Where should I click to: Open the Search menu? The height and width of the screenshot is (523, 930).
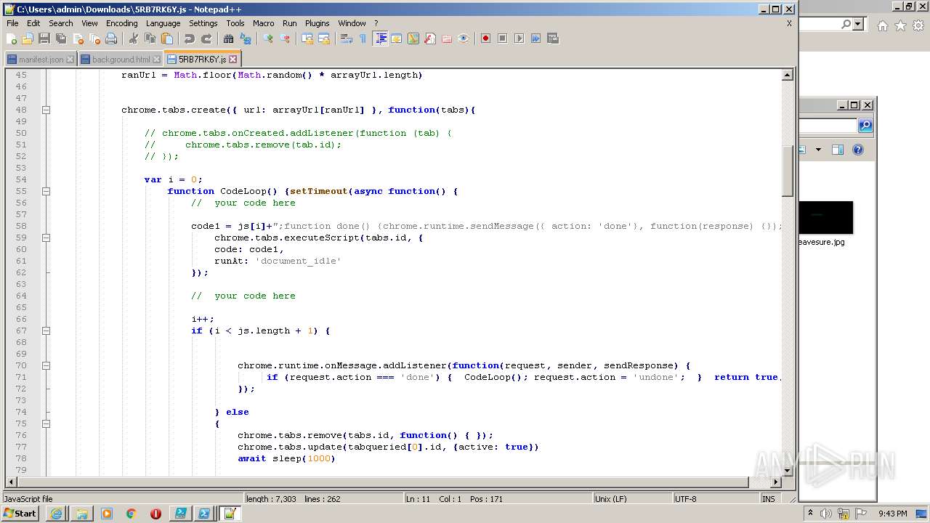pos(61,23)
